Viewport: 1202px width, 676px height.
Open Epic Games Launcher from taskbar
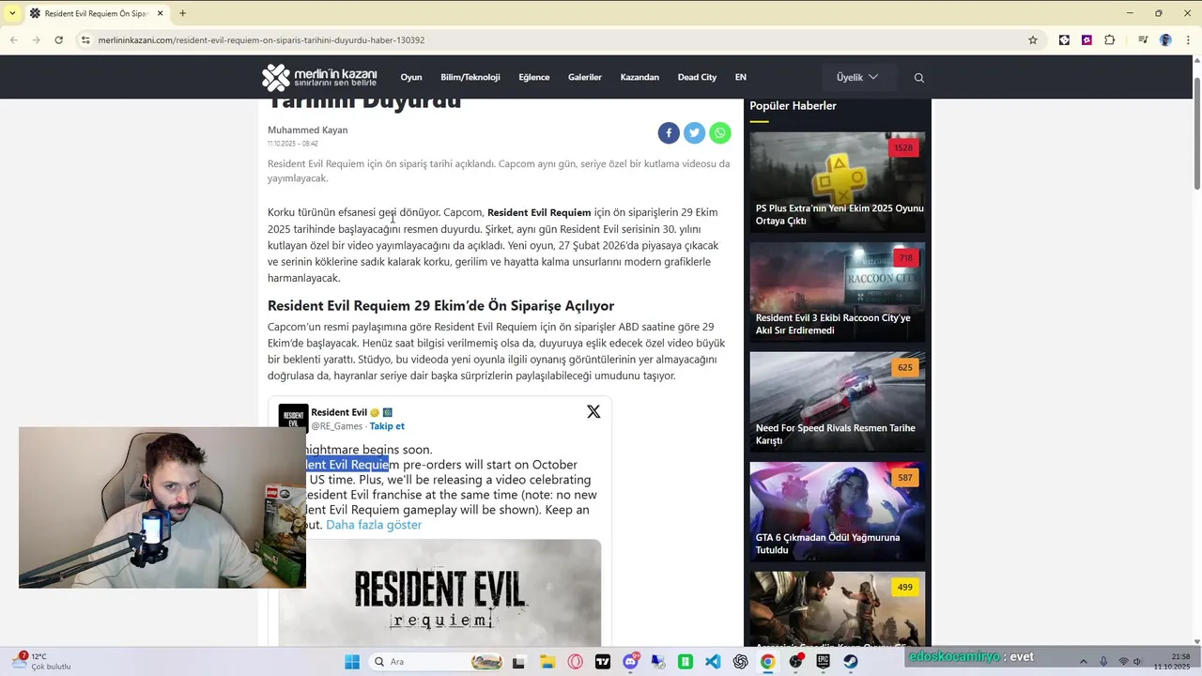(x=823, y=662)
